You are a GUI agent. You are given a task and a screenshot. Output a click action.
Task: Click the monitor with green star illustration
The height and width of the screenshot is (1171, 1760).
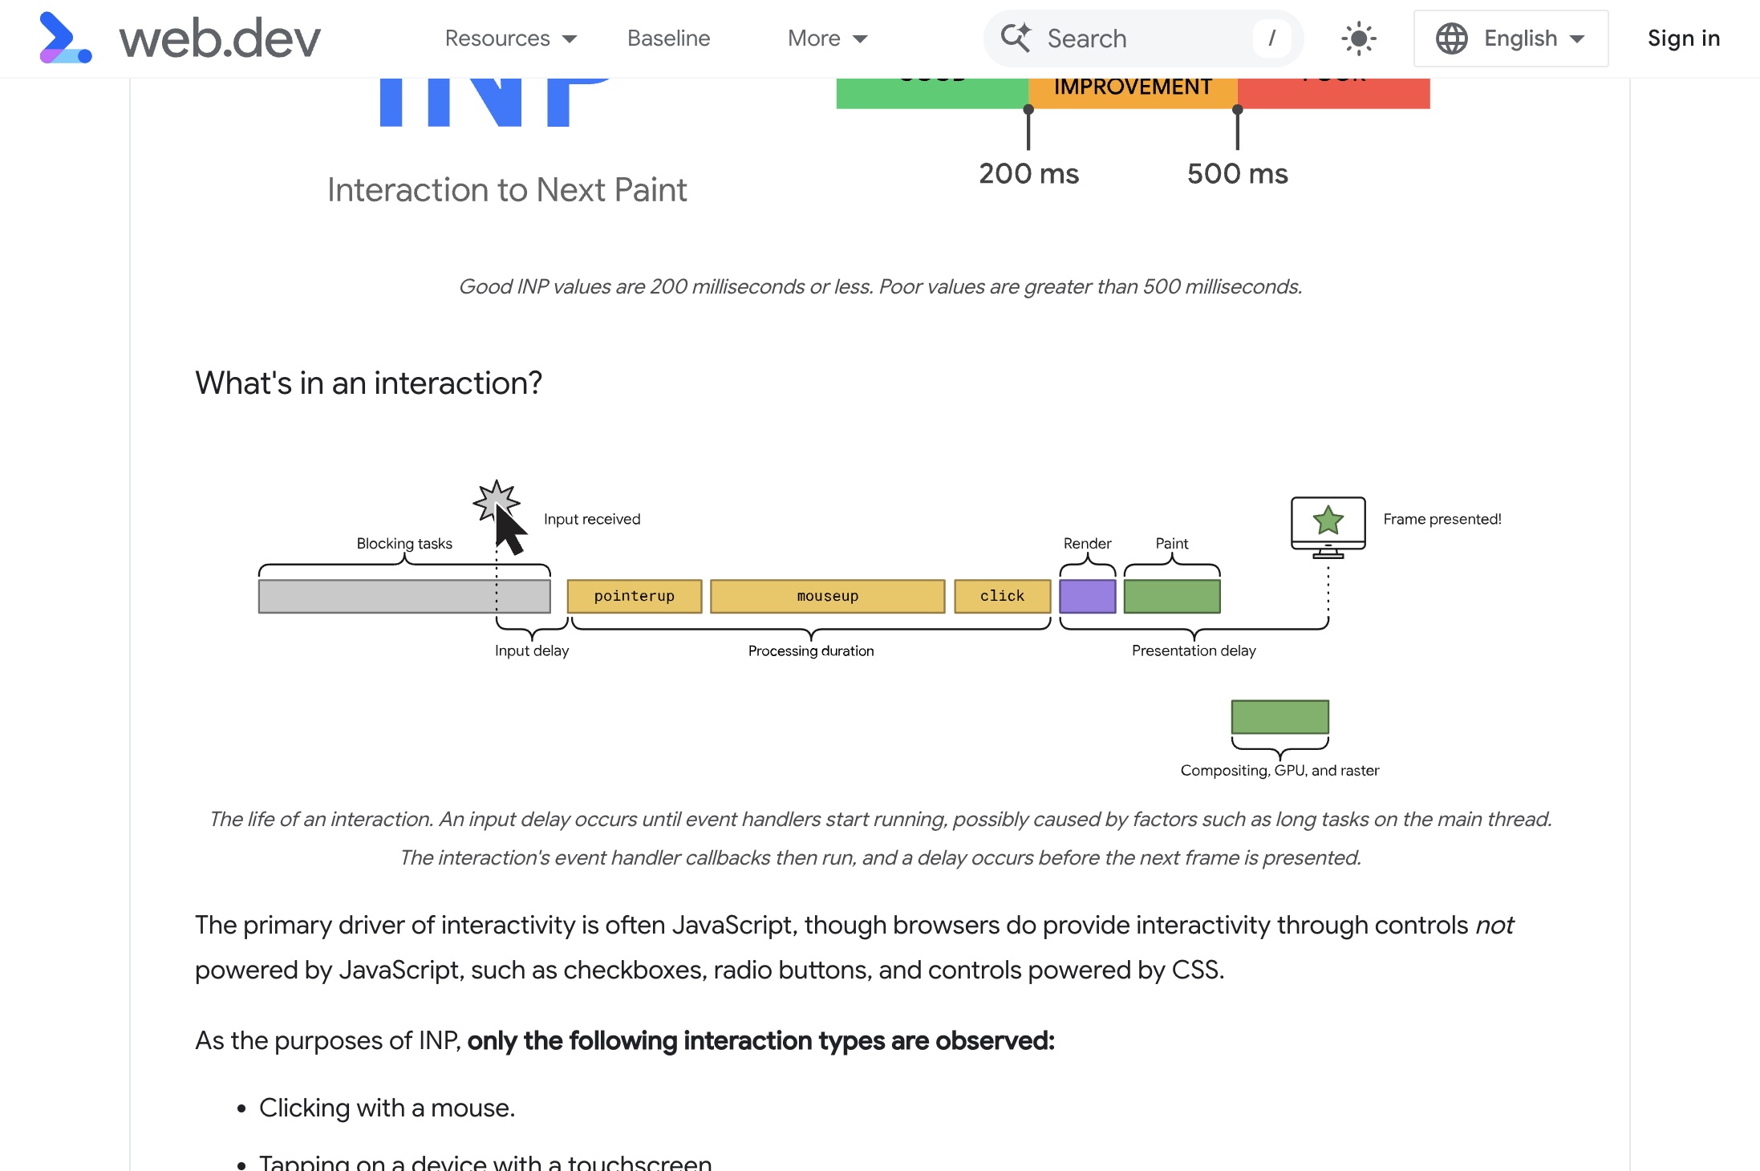(x=1328, y=521)
